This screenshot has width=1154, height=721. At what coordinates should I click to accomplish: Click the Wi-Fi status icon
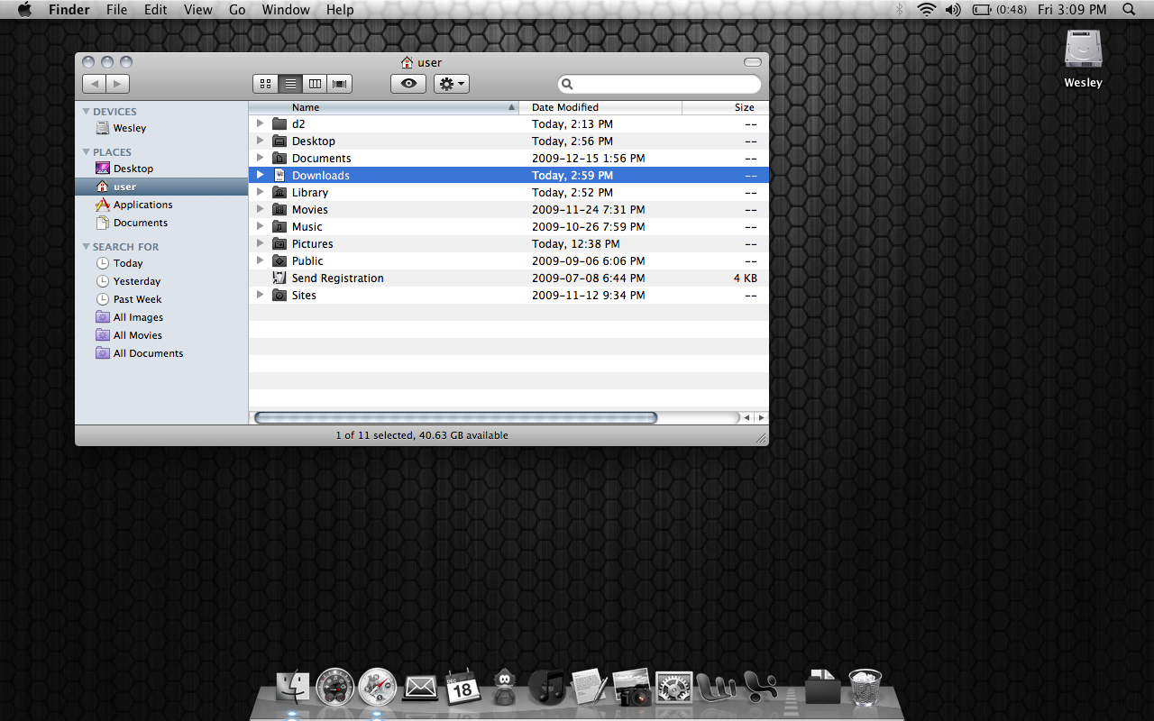927,10
